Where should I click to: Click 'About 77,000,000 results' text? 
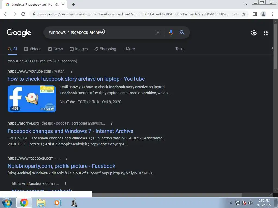[x=42, y=61]
